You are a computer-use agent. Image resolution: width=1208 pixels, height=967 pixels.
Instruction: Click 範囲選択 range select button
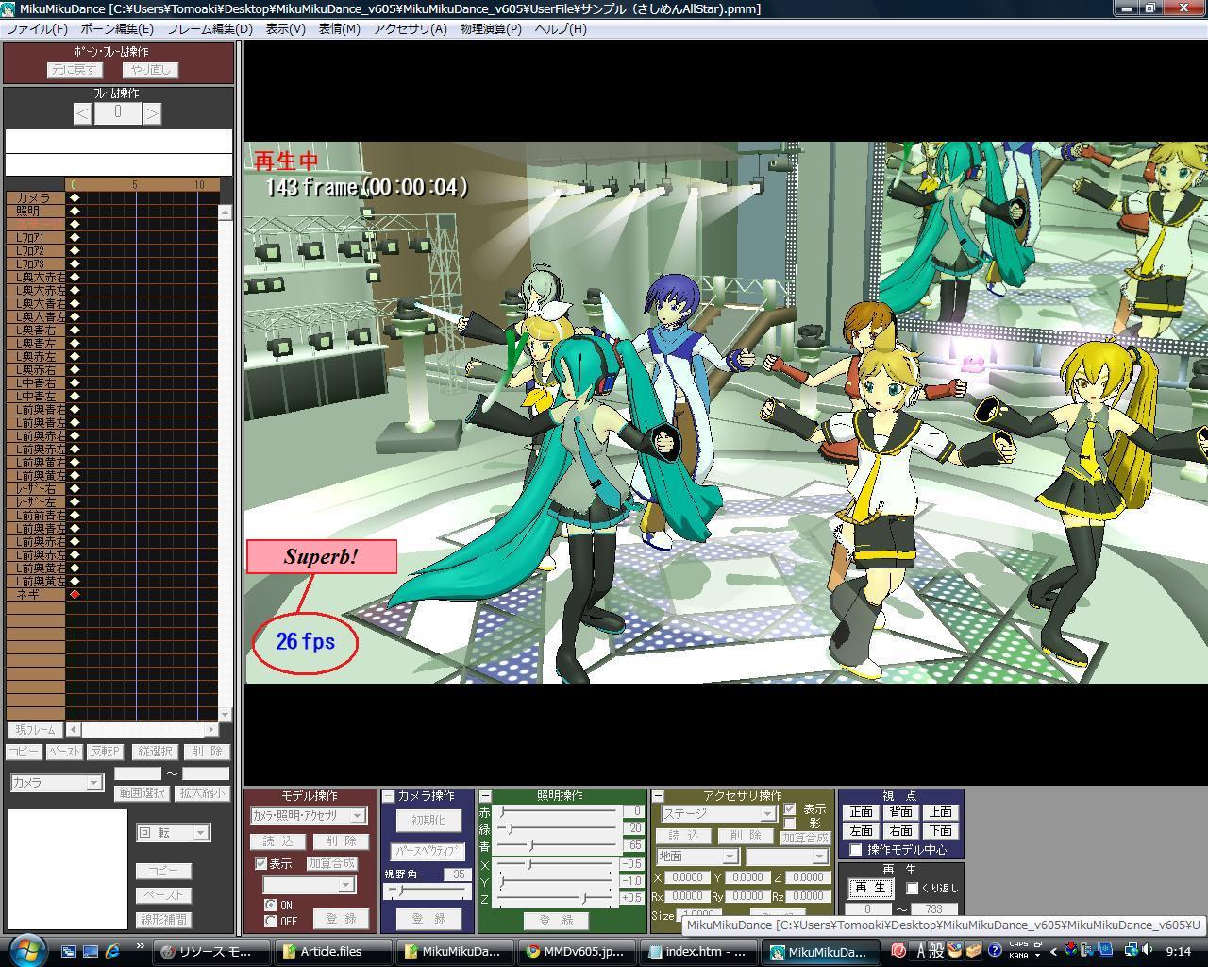pos(141,793)
